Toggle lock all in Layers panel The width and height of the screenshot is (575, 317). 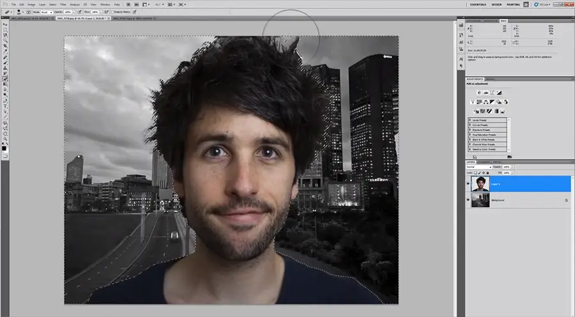coord(487,173)
